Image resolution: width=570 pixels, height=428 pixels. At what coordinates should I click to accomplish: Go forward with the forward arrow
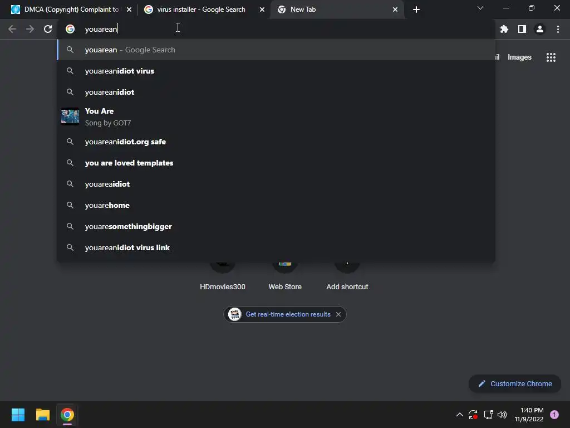click(30, 29)
